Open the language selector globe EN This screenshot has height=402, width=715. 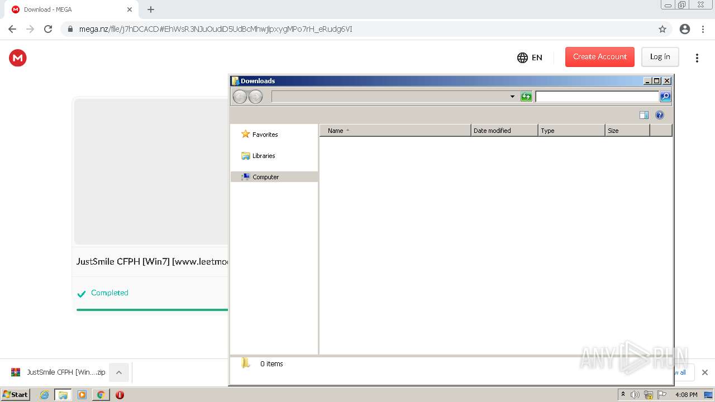[530, 58]
